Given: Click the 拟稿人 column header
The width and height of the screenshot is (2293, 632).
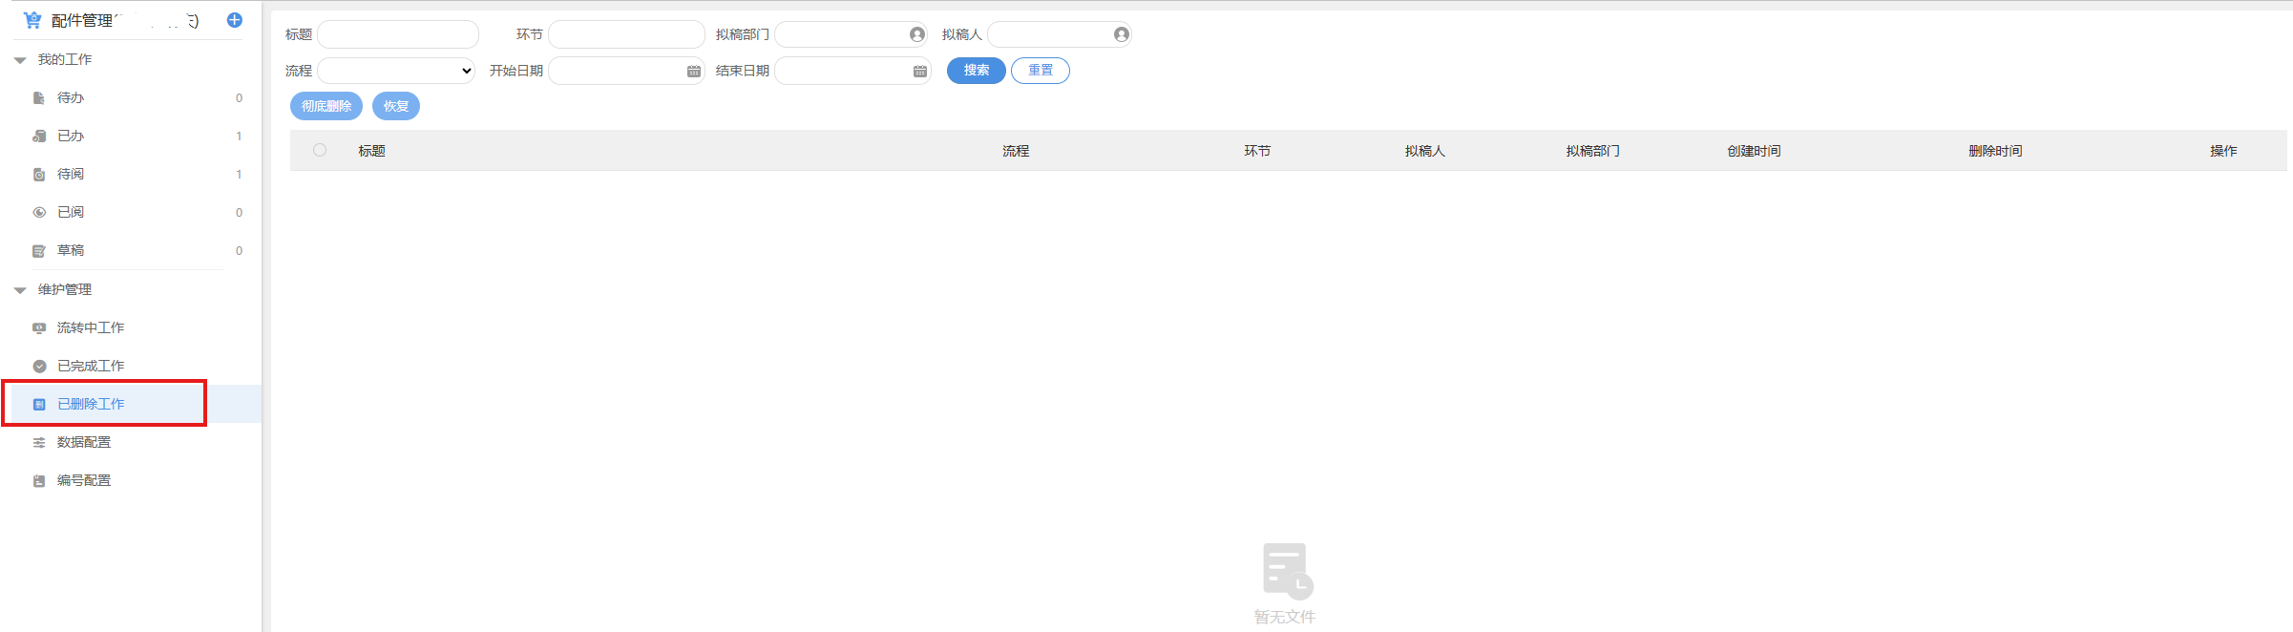Looking at the screenshot, I should [x=1425, y=151].
